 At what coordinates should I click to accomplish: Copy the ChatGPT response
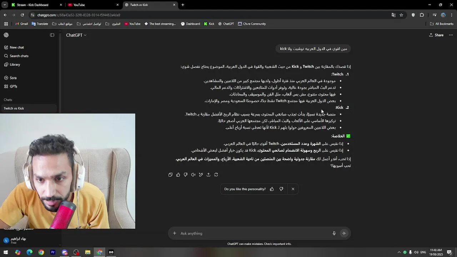tap(170, 175)
